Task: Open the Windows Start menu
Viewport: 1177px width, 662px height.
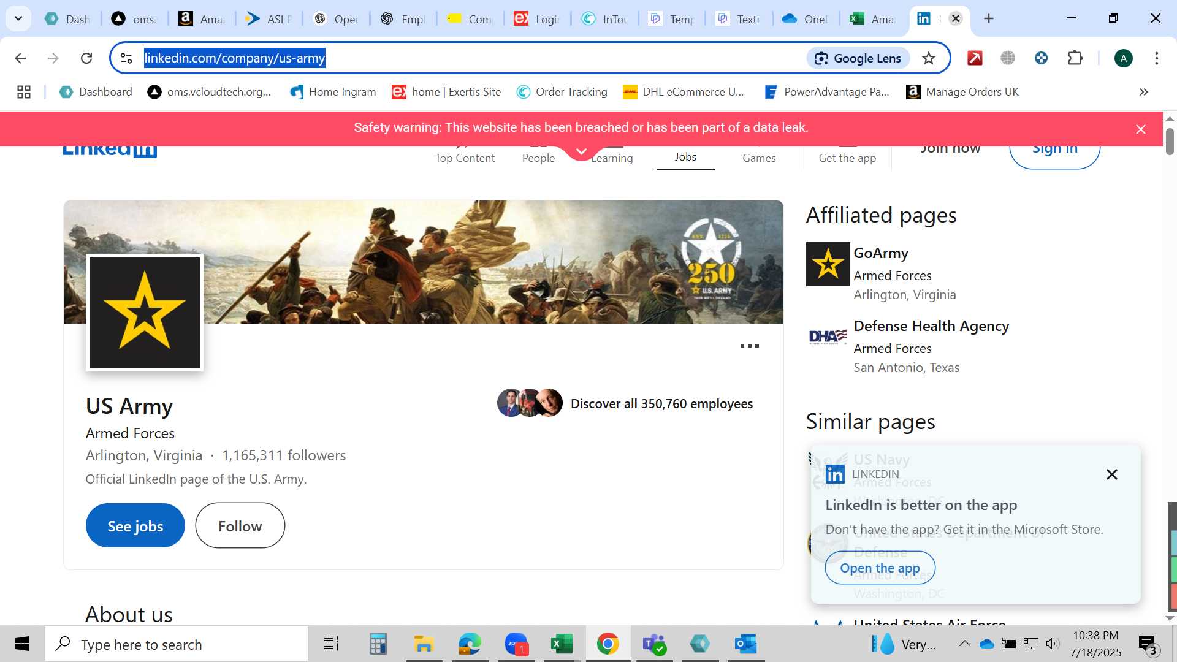Action: pos(22,644)
